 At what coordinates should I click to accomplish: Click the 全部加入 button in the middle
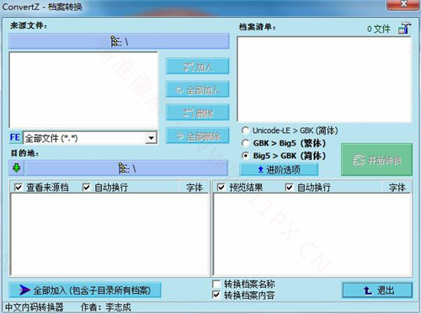tap(198, 90)
